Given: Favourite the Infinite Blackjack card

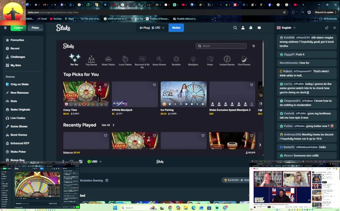Looking at the screenshot, I should (154, 85).
